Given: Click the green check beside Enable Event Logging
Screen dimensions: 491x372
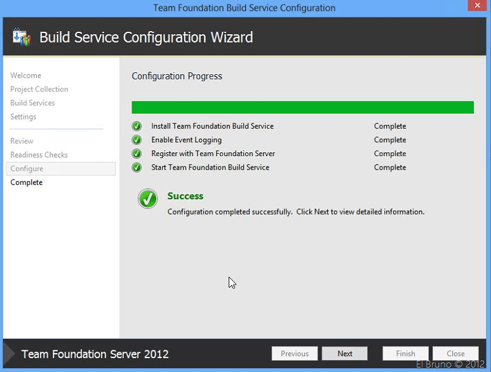Looking at the screenshot, I should (x=137, y=140).
